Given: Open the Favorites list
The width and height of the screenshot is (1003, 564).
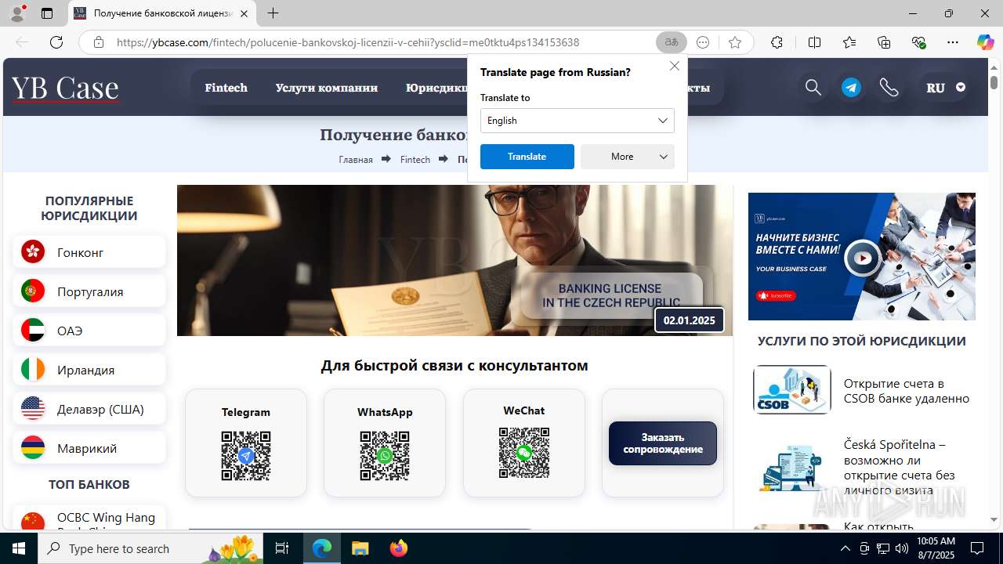Looking at the screenshot, I should 849,42.
